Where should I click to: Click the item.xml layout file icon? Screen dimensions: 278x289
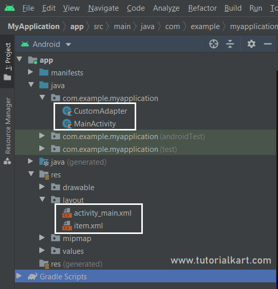67,226
